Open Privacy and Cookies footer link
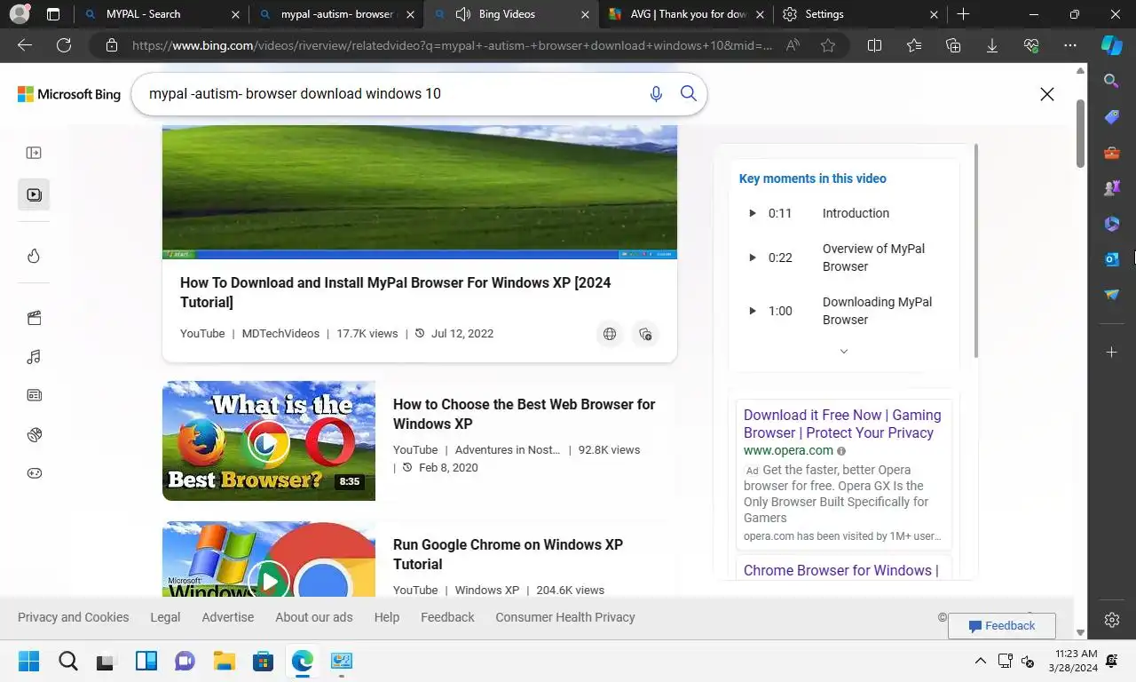 point(73,617)
